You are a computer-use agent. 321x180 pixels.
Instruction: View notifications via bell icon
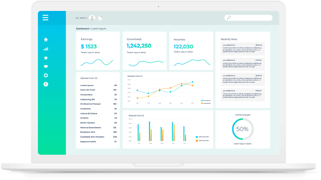pos(100,18)
